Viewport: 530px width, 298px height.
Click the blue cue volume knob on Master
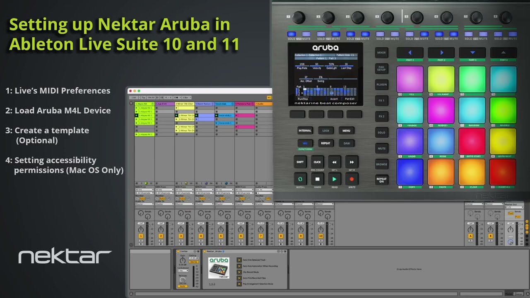click(511, 243)
